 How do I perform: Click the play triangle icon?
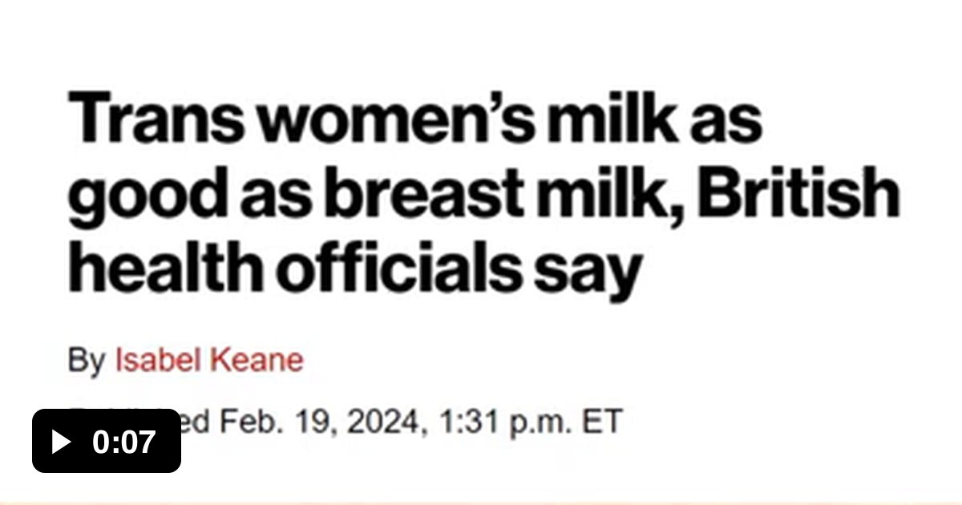(x=62, y=442)
